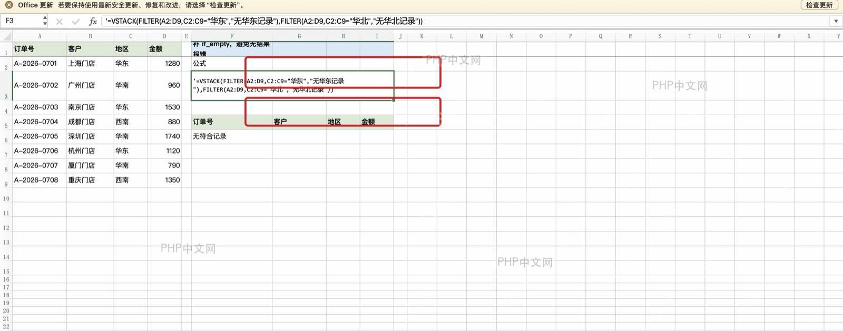Select row 3 header
This screenshot has height=331, width=843.
6,86
